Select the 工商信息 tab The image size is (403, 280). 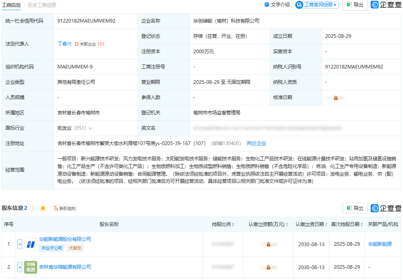11,5
